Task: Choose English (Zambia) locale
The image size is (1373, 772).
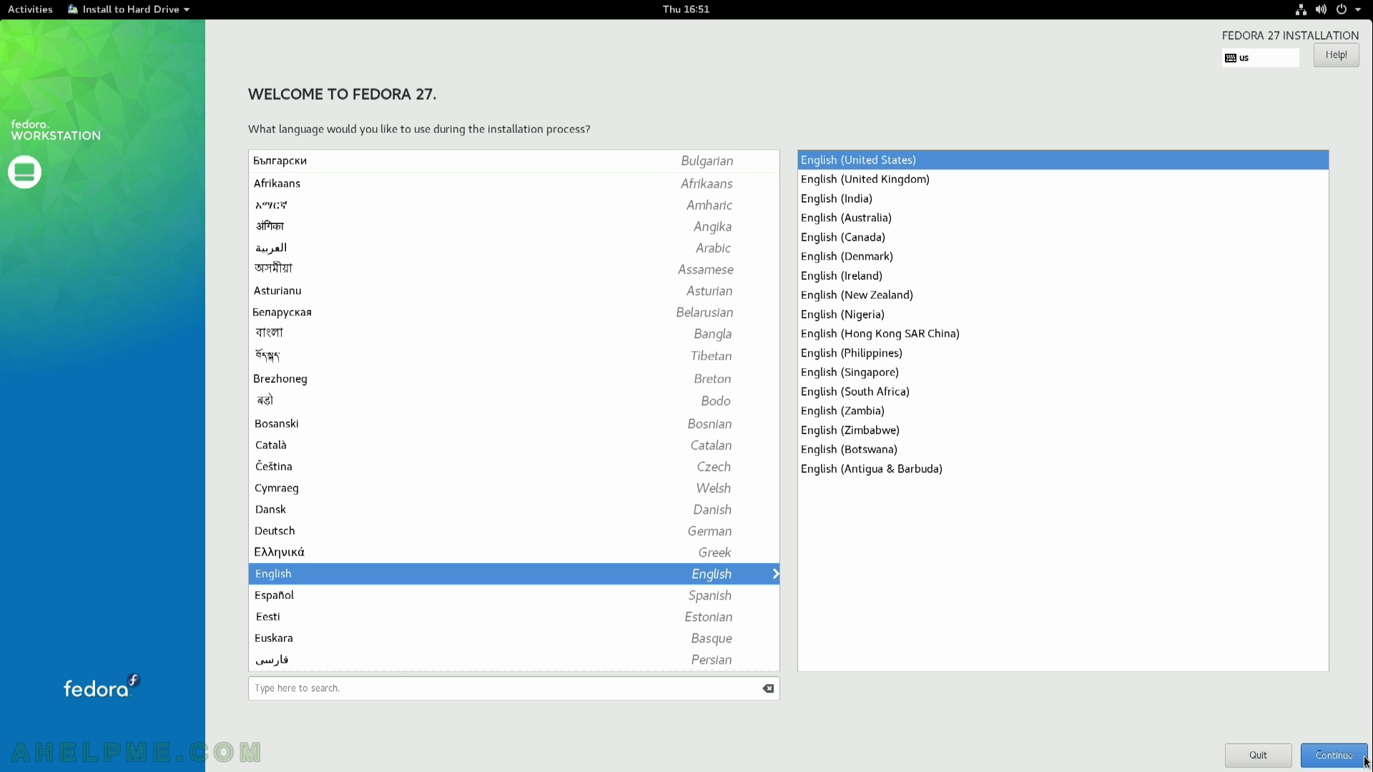Action: click(1063, 411)
